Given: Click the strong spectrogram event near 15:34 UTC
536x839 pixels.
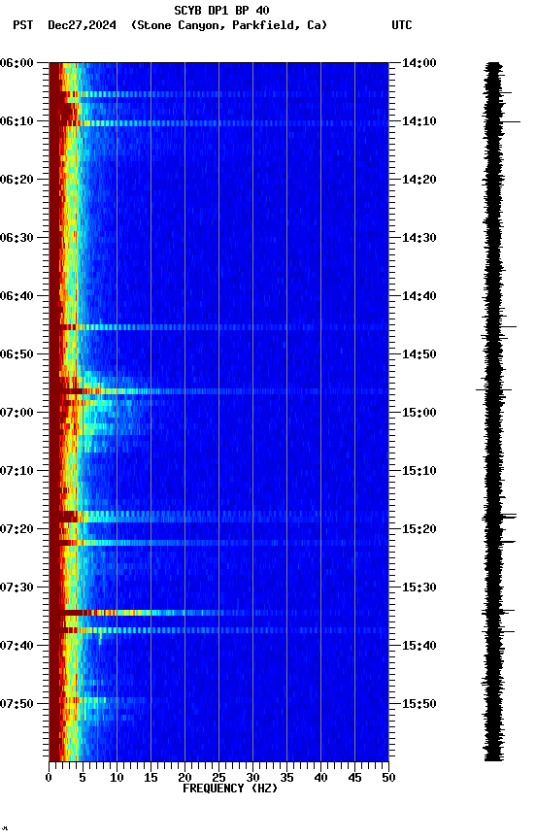Looking at the screenshot, I should pos(218,613).
